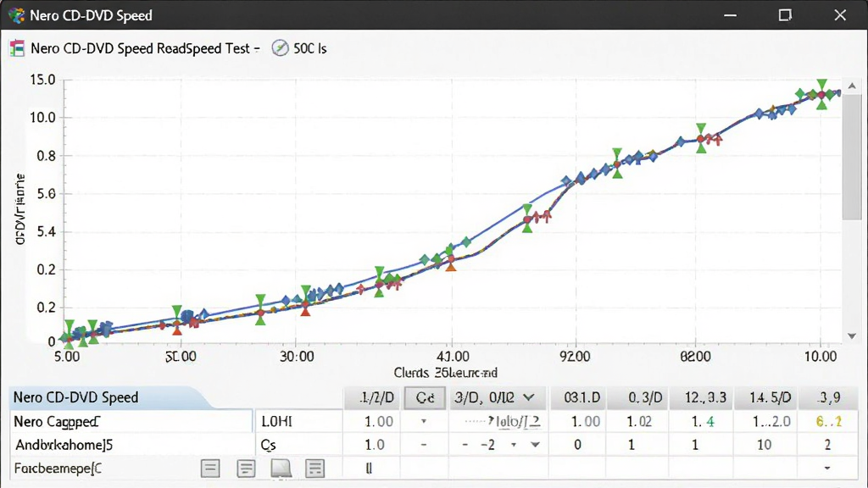The height and width of the screenshot is (488, 868).
Task: Click the "50C Is" toolbar label
Action: click(310, 48)
